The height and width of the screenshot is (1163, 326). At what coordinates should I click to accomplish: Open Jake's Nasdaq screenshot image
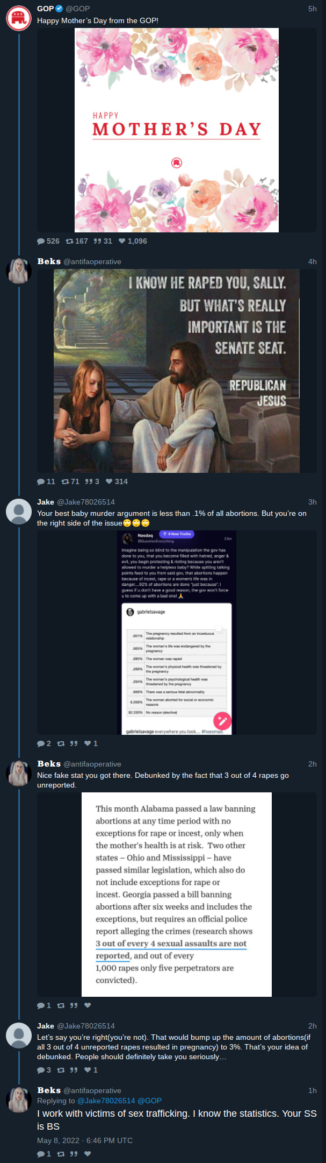[x=177, y=633]
